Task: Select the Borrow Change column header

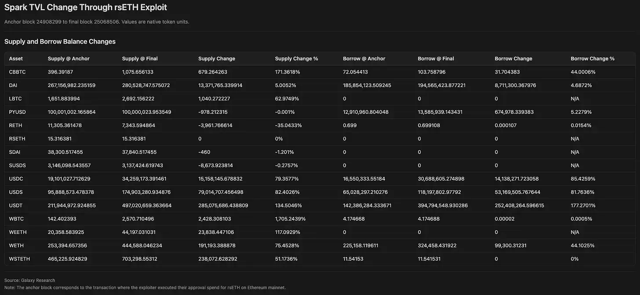Action: coord(513,58)
